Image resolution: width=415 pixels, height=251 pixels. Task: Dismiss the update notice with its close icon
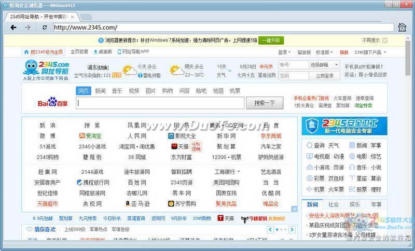click(385, 40)
